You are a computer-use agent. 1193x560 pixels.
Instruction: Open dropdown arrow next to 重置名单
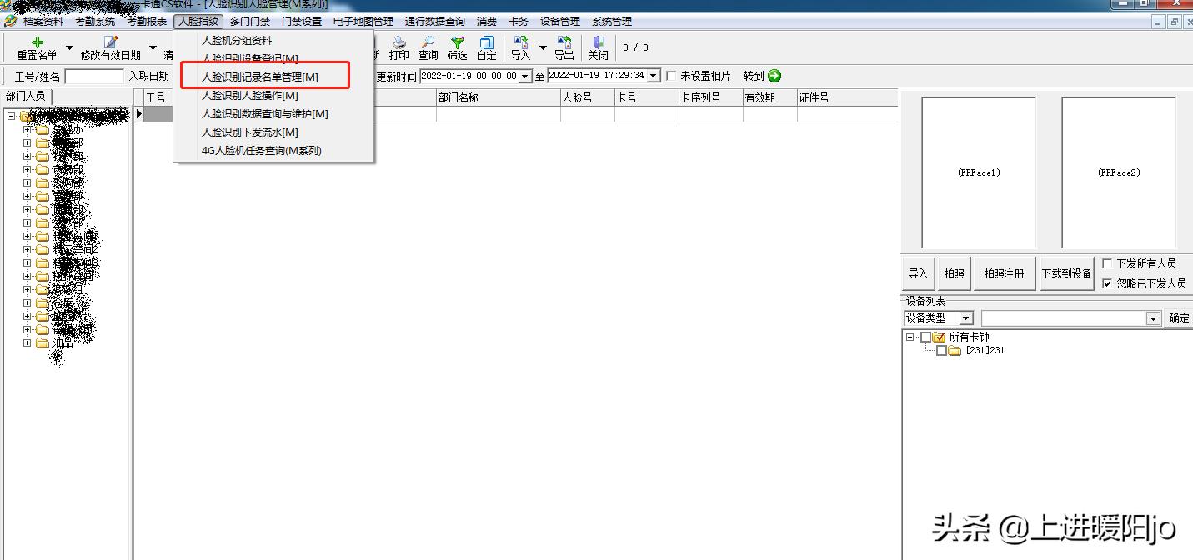pyautogui.click(x=69, y=47)
